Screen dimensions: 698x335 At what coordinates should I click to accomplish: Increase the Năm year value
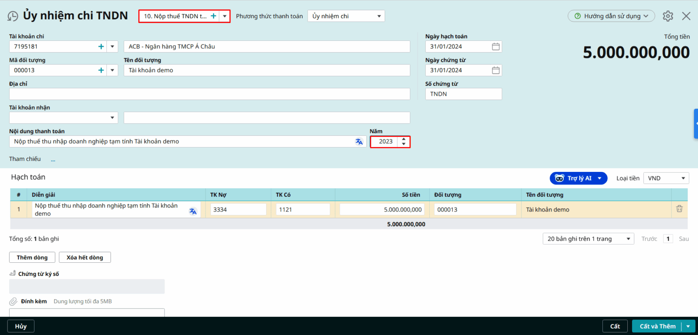click(404, 139)
